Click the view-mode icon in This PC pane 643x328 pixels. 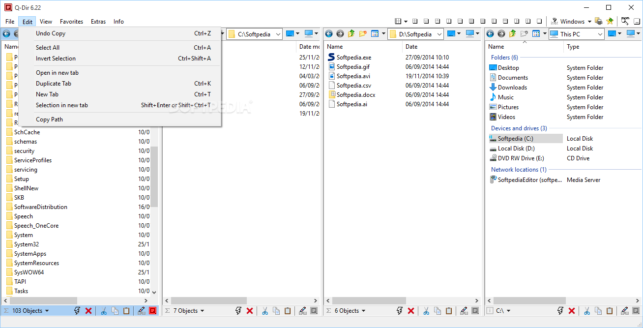coord(536,34)
